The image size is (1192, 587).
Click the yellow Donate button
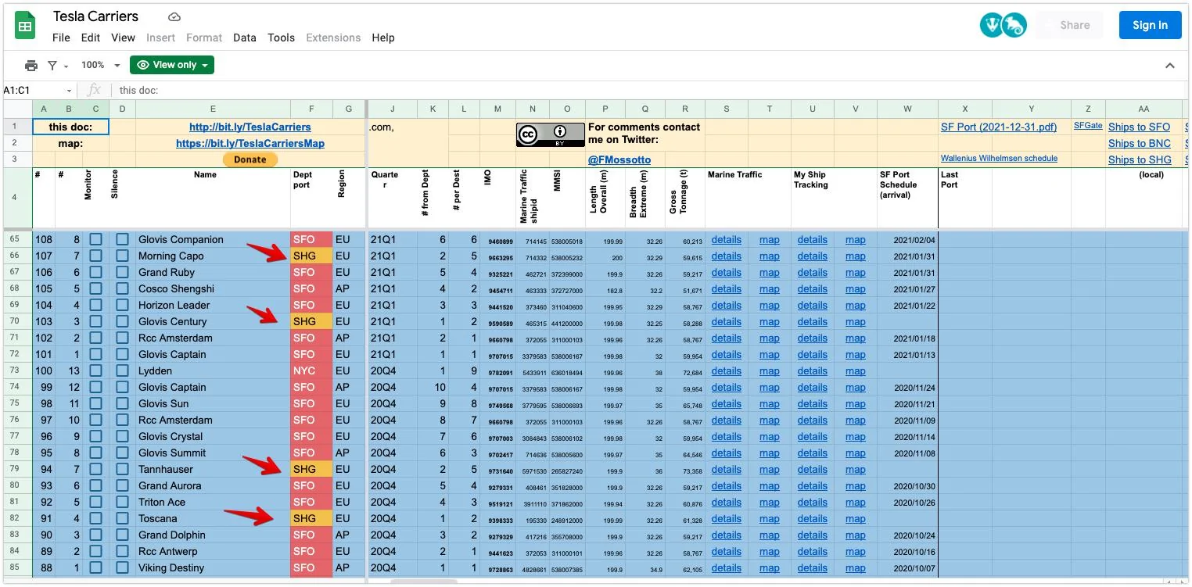click(250, 159)
